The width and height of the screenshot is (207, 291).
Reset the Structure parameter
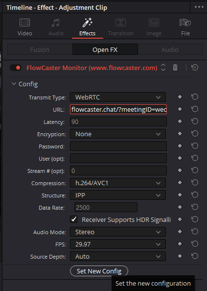pyautogui.click(x=195, y=195)
